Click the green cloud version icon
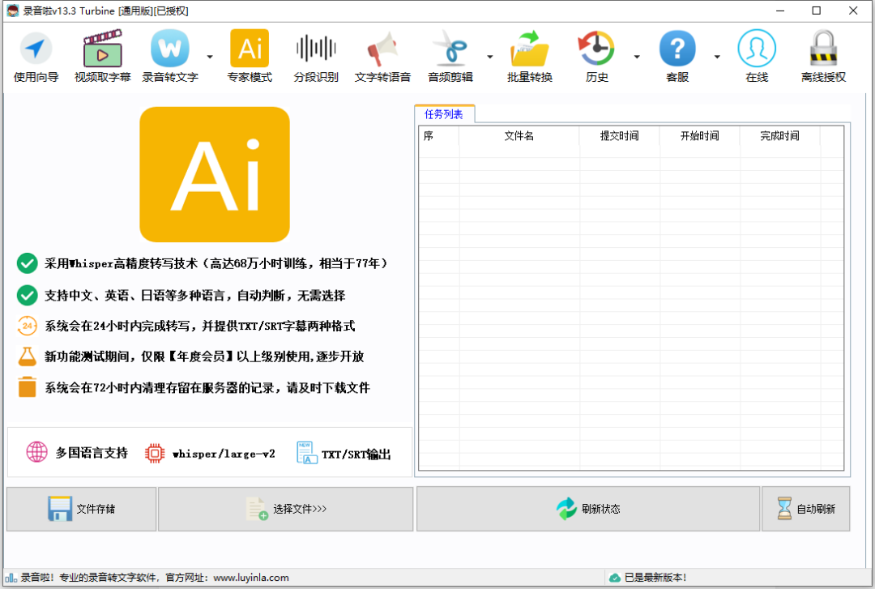This screenshot has width=875, height=589. tap(615, 578)
